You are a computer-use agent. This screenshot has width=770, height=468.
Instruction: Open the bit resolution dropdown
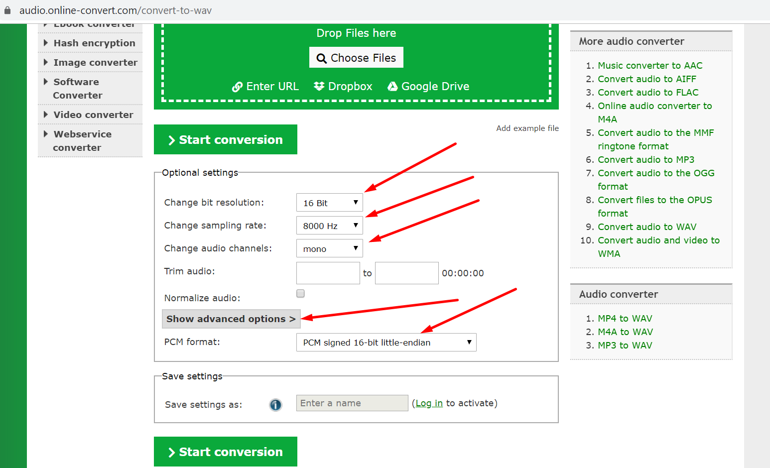329,203
